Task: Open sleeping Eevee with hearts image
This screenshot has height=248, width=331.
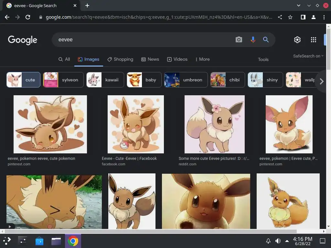Action: click(x=50, y=124)
